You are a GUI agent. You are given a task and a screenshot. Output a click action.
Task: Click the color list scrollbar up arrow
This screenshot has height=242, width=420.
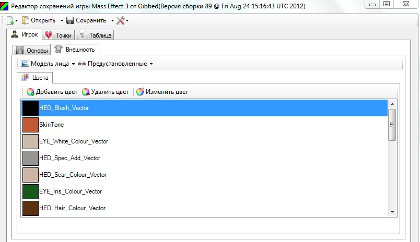coord(392,104)
